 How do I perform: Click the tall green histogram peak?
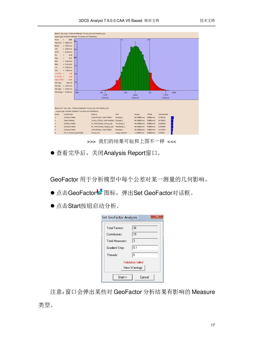click(135, 68)
